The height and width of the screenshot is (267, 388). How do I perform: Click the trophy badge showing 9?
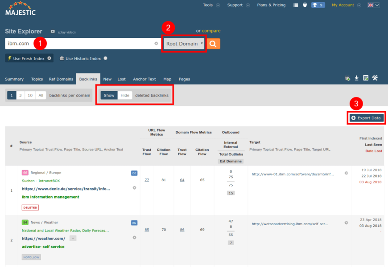pos(318,5)
